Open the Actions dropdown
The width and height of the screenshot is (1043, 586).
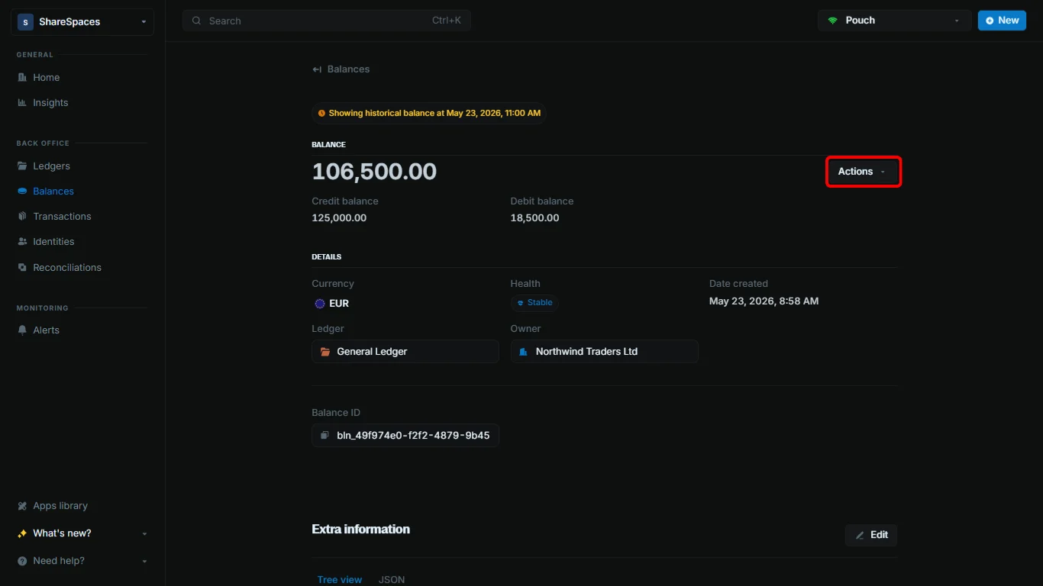pos(863,172)
